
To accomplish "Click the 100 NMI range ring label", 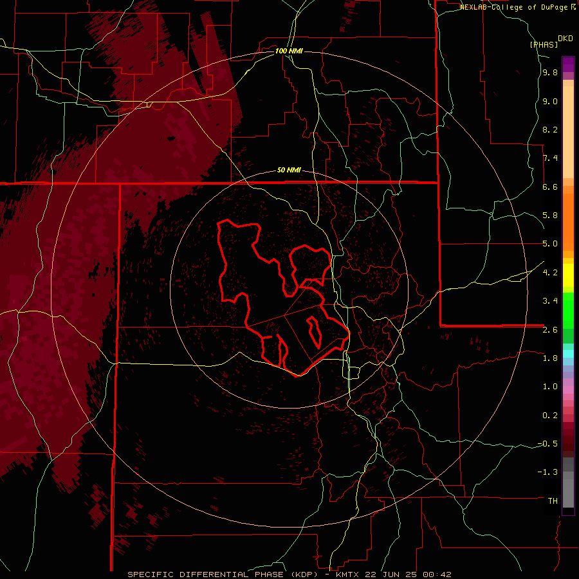I will click(289, 51).
